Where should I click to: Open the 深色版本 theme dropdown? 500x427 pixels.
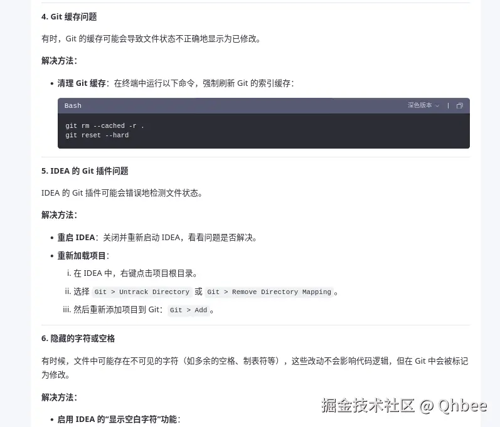tap(423, 105)
